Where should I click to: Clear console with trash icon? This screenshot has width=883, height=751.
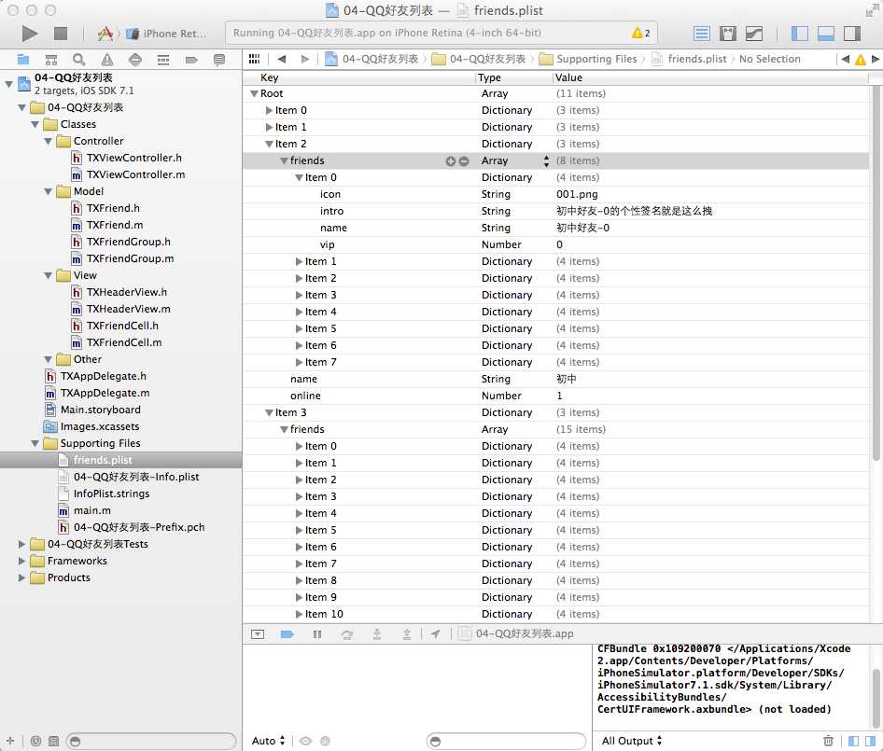(828, 742)
